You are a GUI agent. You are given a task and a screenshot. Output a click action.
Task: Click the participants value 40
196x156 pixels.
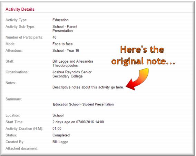pos(55,37)
